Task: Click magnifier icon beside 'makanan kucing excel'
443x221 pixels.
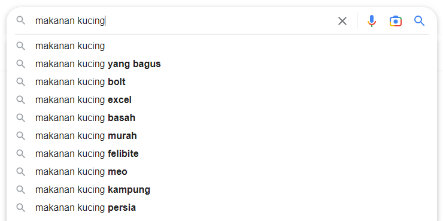Action: (x=20, y=100)
